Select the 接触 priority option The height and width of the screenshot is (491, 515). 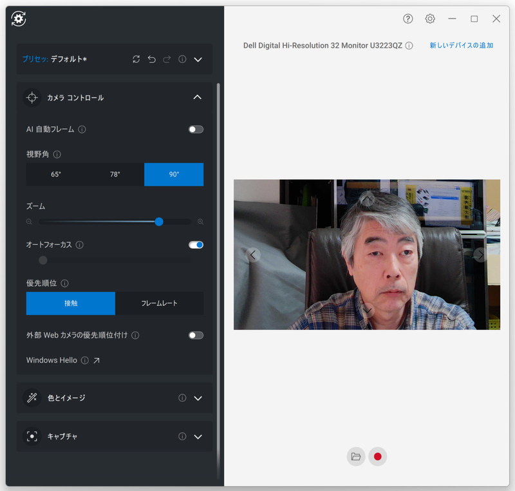[71, 303]
